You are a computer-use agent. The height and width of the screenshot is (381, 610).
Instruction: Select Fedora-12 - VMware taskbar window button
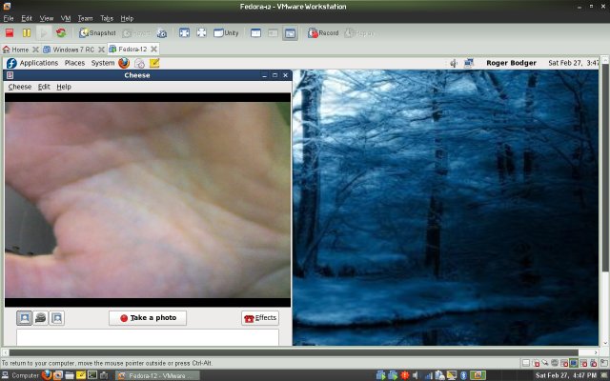pyautogui.click(x=157, y=375)
